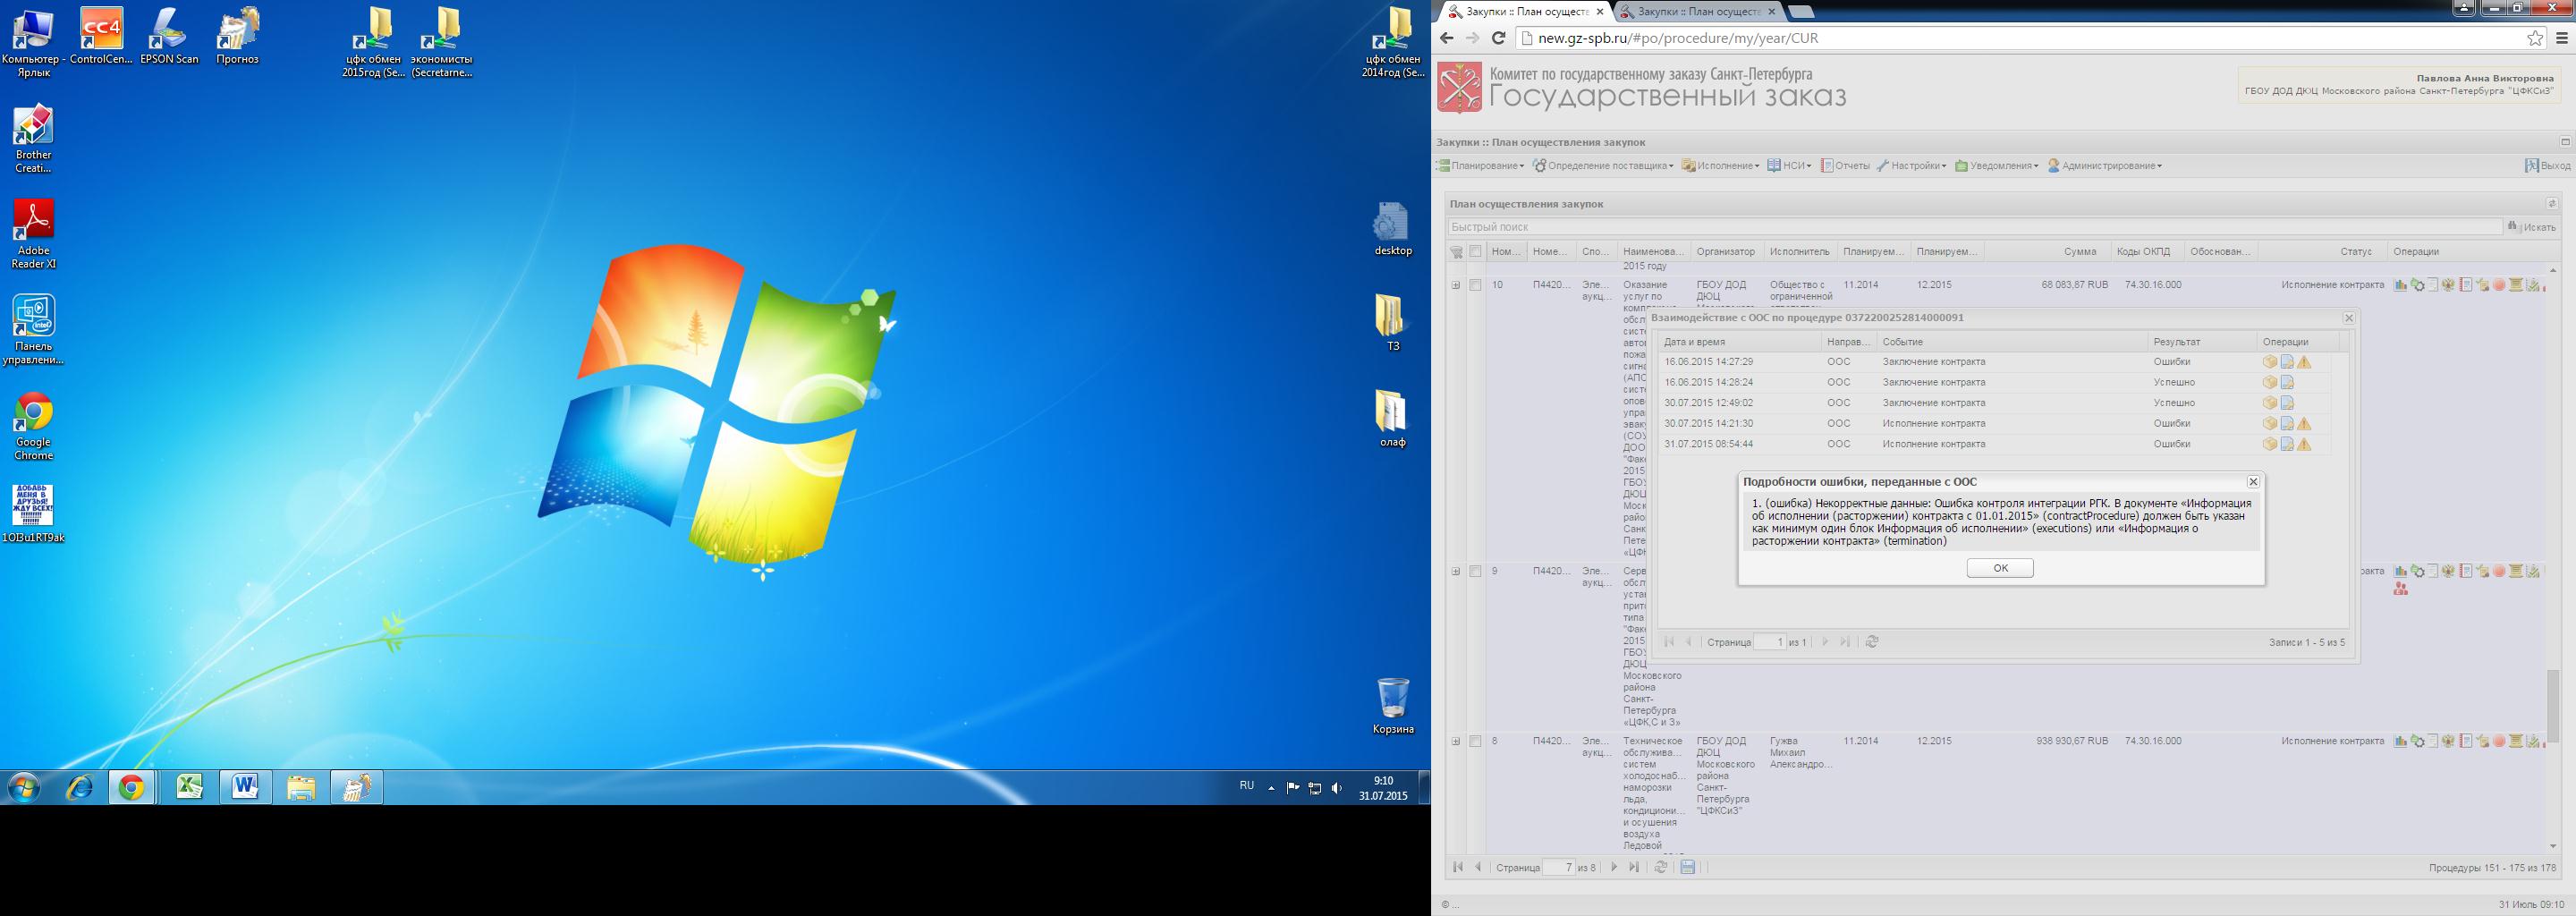Click the Быстрый поиск search field
Screen dimensions: 2576x916
(1975, 227)
